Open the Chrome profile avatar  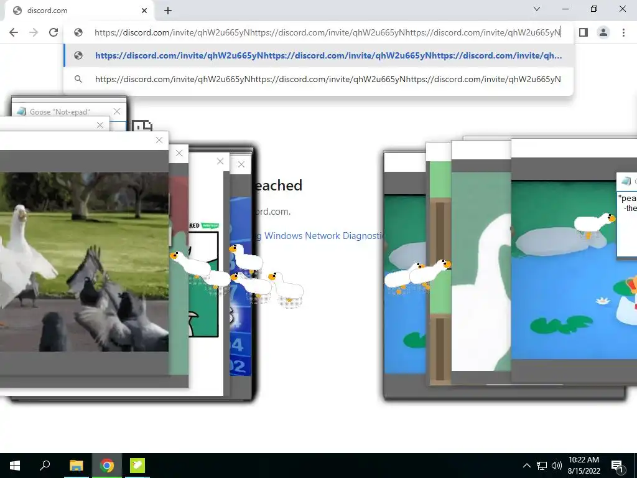(603, 32)
